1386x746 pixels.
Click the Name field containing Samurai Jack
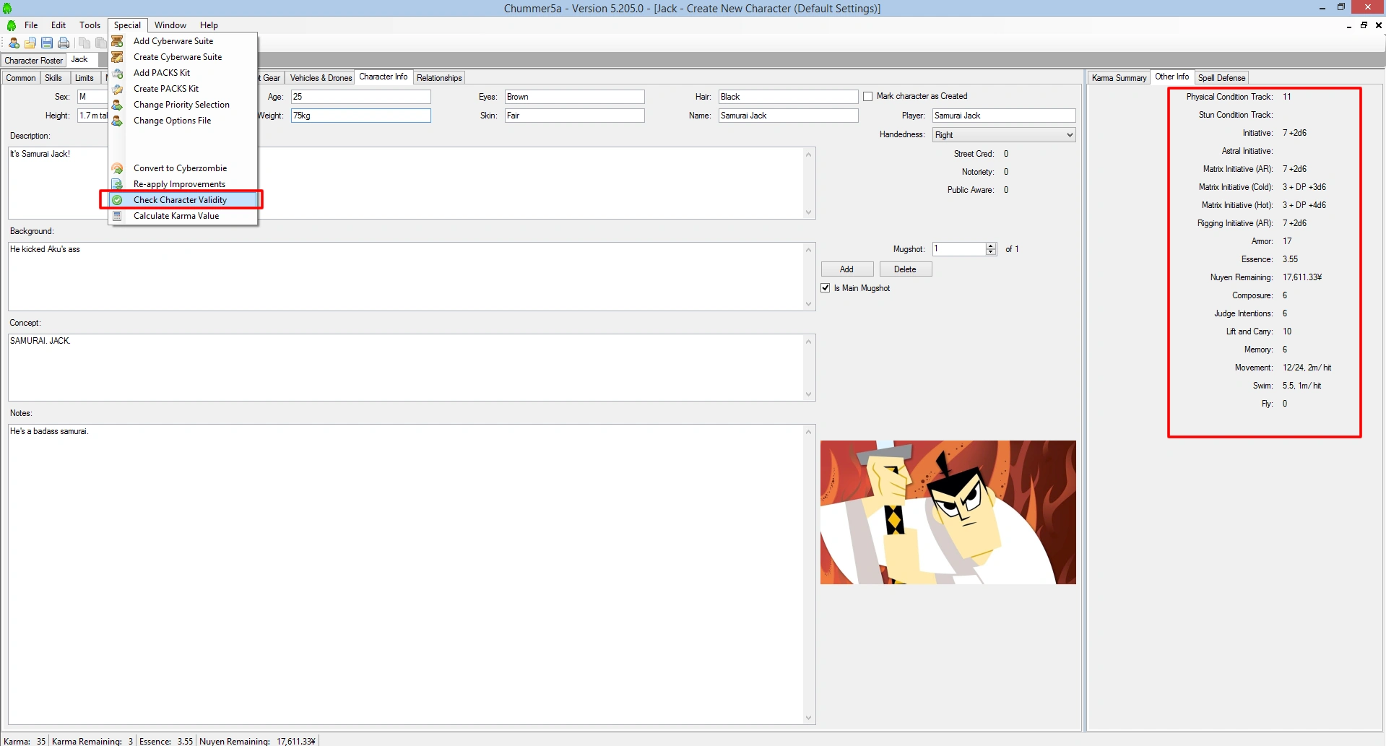click(x=789, y=116)
